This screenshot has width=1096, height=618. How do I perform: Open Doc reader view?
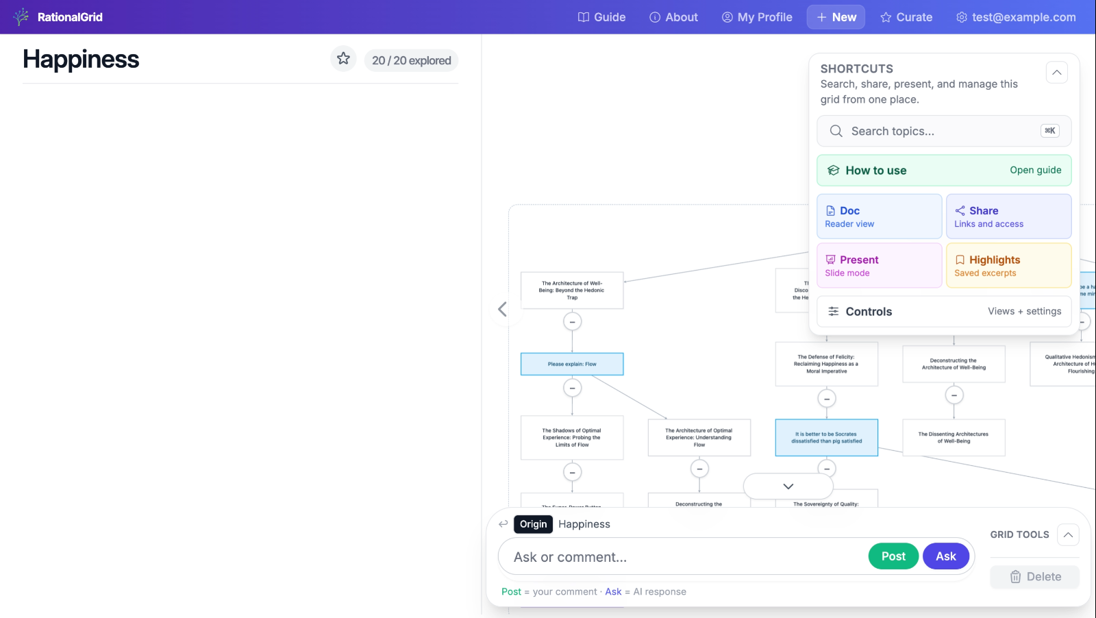click(x=879, y=217)
